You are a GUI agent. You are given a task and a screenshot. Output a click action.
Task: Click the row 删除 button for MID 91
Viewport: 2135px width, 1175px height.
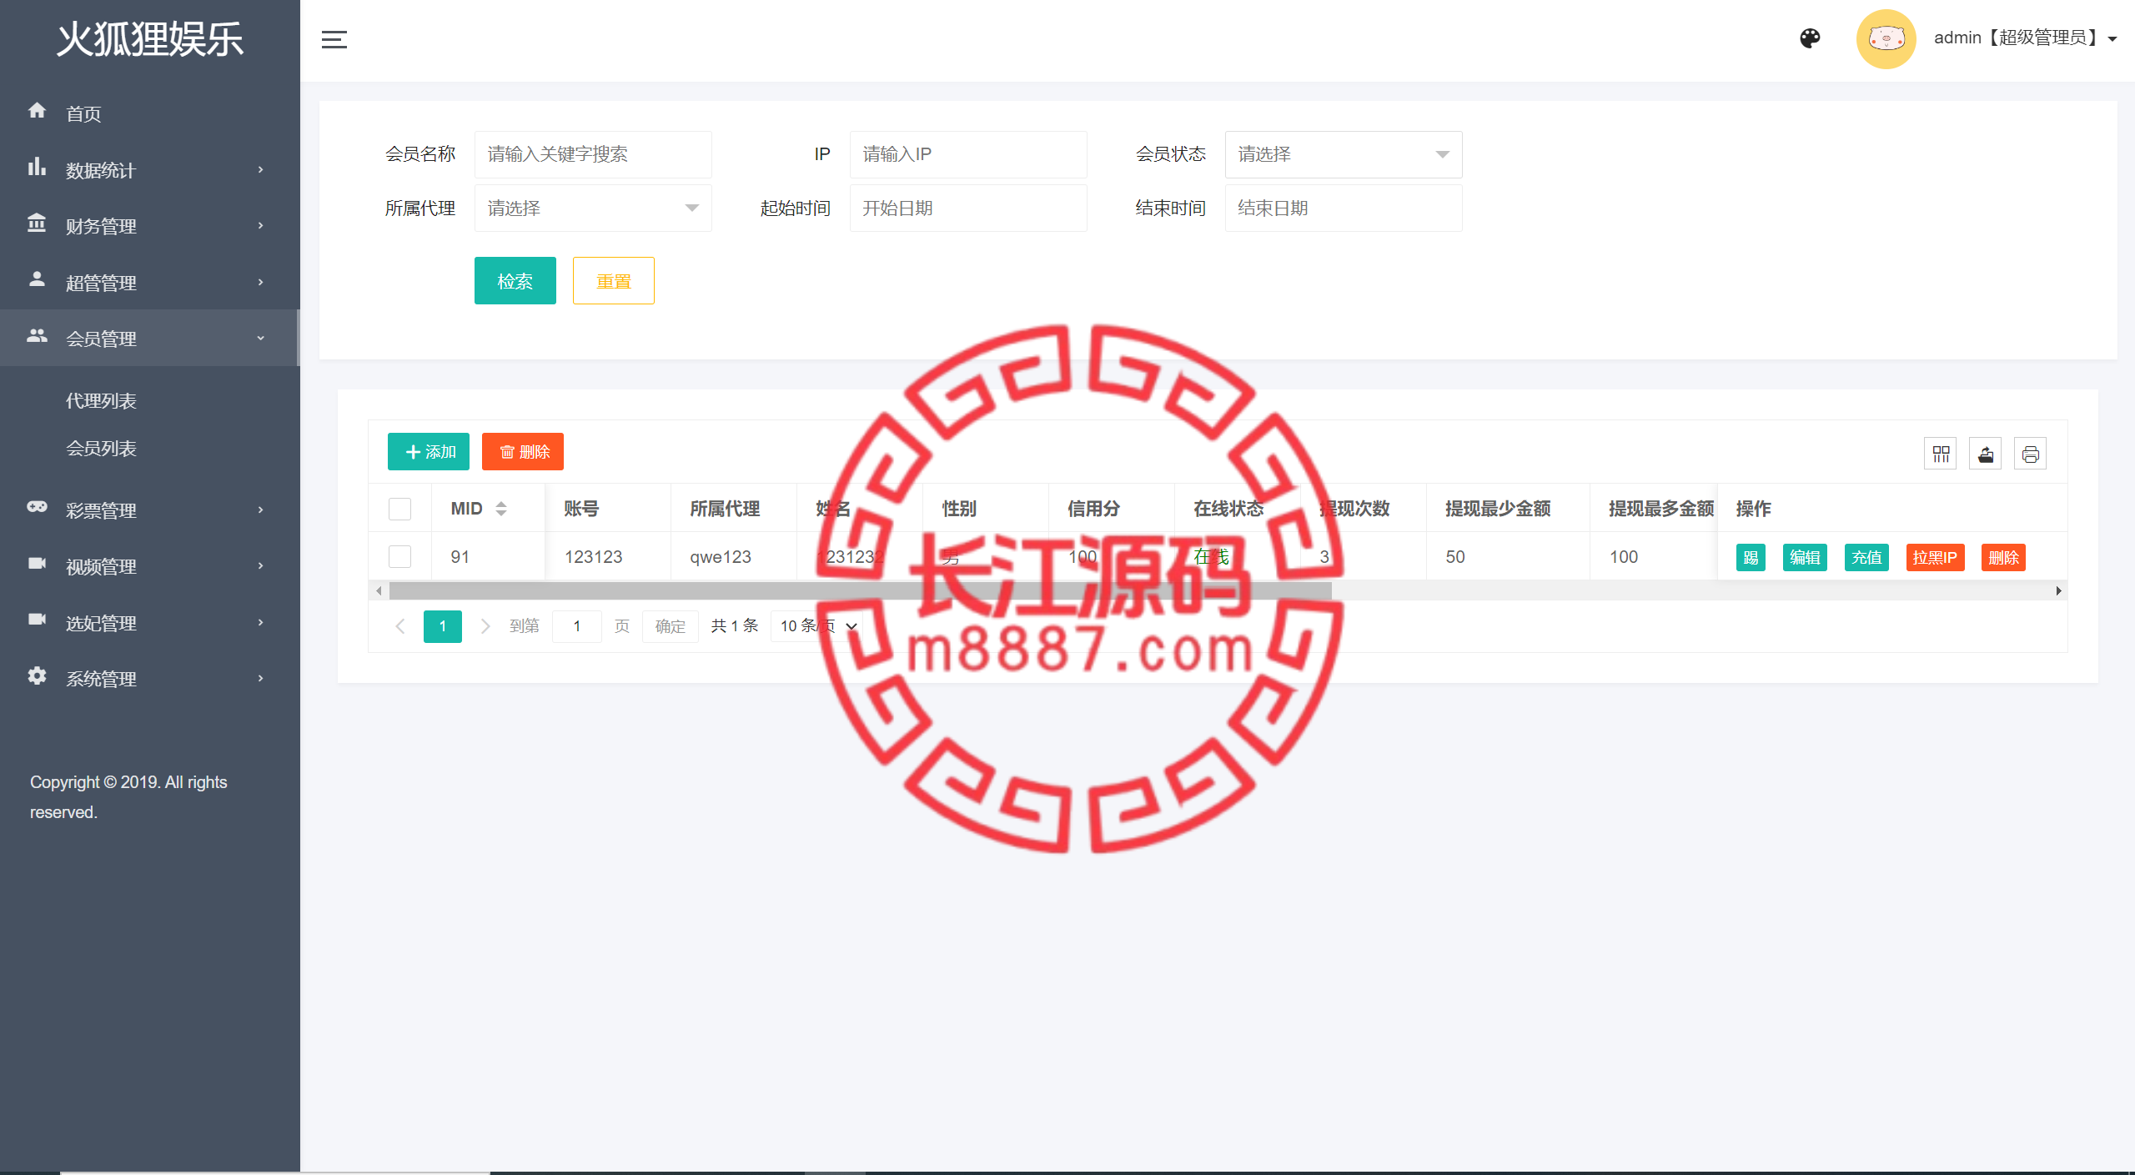(x=2003, y=558)
